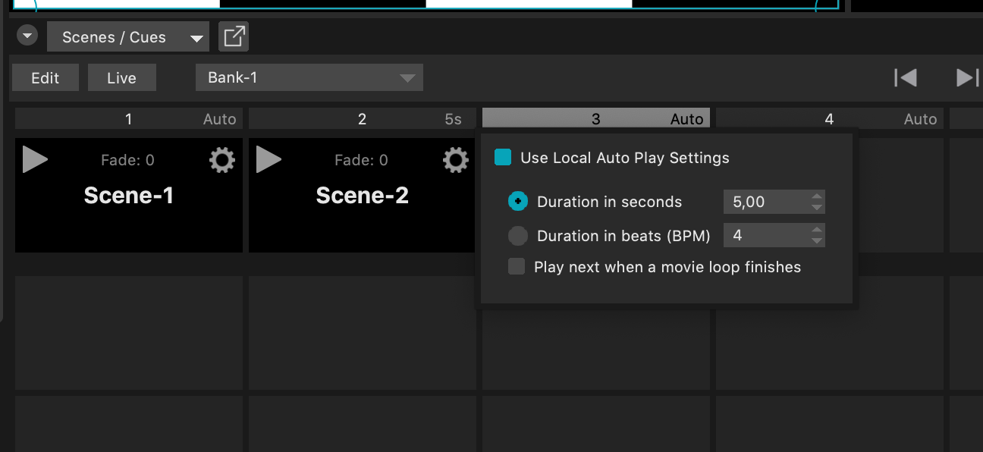The image size is (983, 452).
Task: Play Scene-1
Action: 36,160
